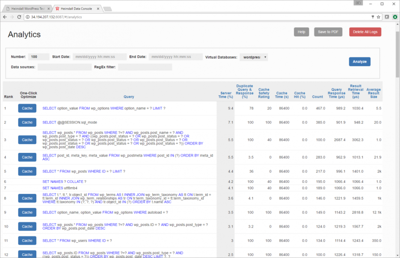Sort by Average Result Size header
Image resolution: width=400 pixels, height=258 pixels.
pos(373,93)
